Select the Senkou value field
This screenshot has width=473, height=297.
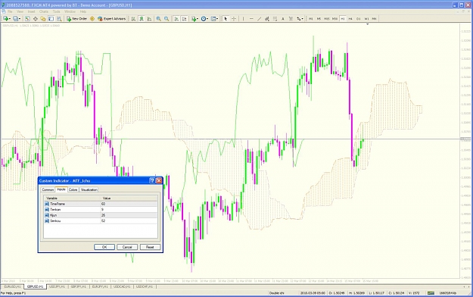point(129,221)
